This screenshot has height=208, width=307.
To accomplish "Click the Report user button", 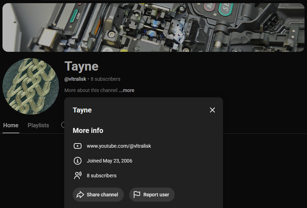I will (x=152, y=195).
